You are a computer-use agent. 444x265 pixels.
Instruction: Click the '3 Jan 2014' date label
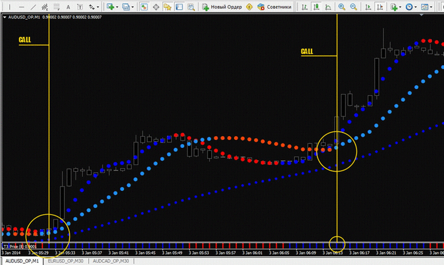pos(11,253)
